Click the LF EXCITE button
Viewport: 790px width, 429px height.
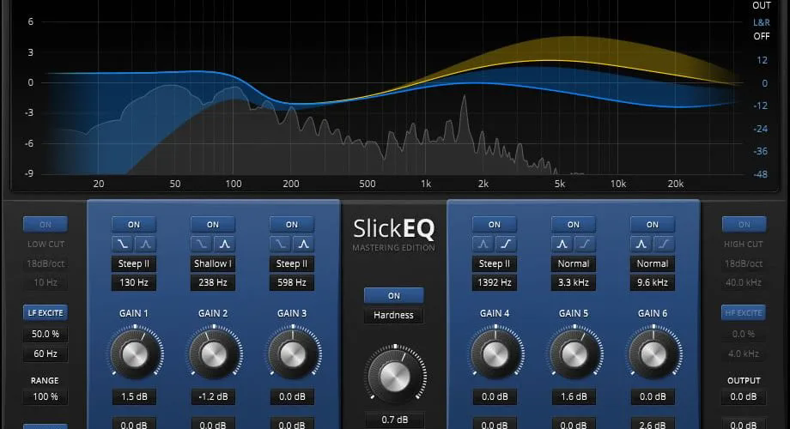point(46,312)
